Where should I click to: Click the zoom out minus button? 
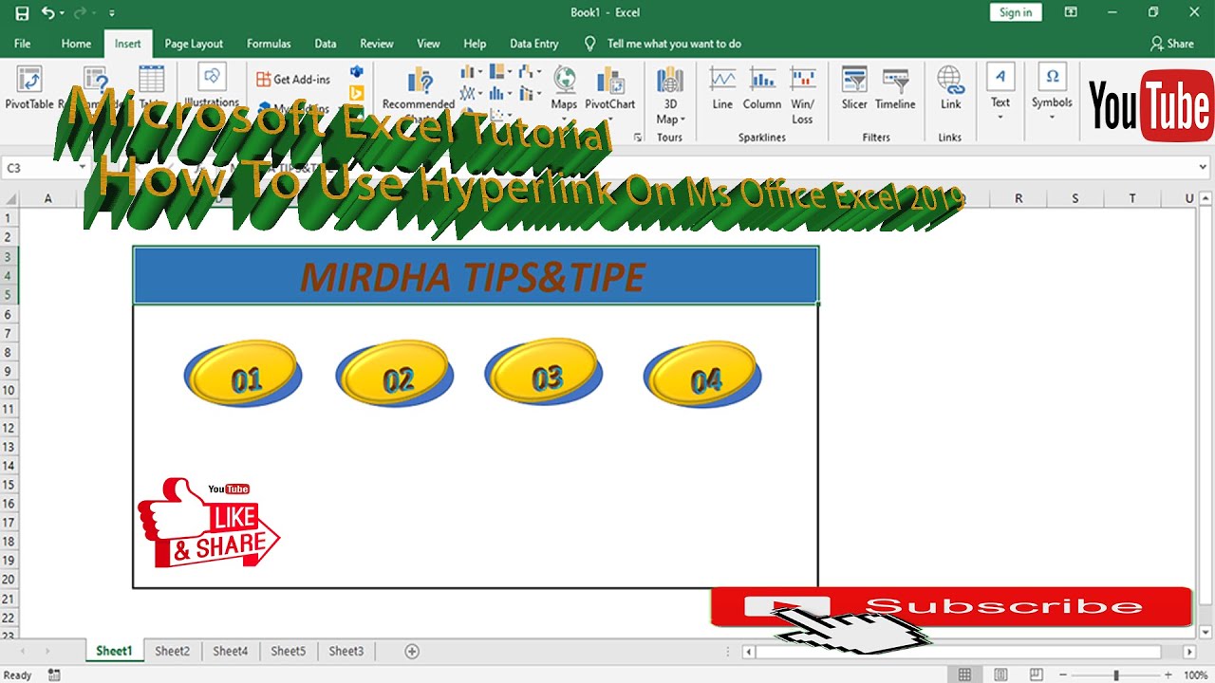[x=1064, y=674]
